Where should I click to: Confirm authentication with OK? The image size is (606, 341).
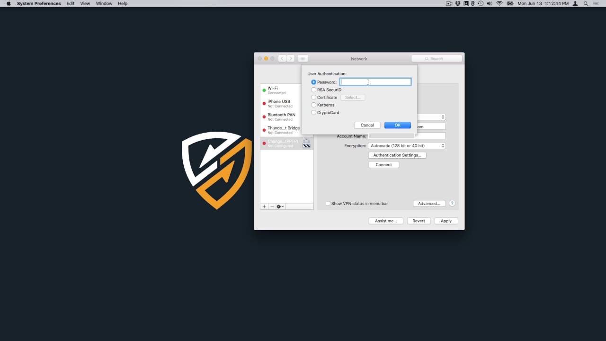pos(398,125)
